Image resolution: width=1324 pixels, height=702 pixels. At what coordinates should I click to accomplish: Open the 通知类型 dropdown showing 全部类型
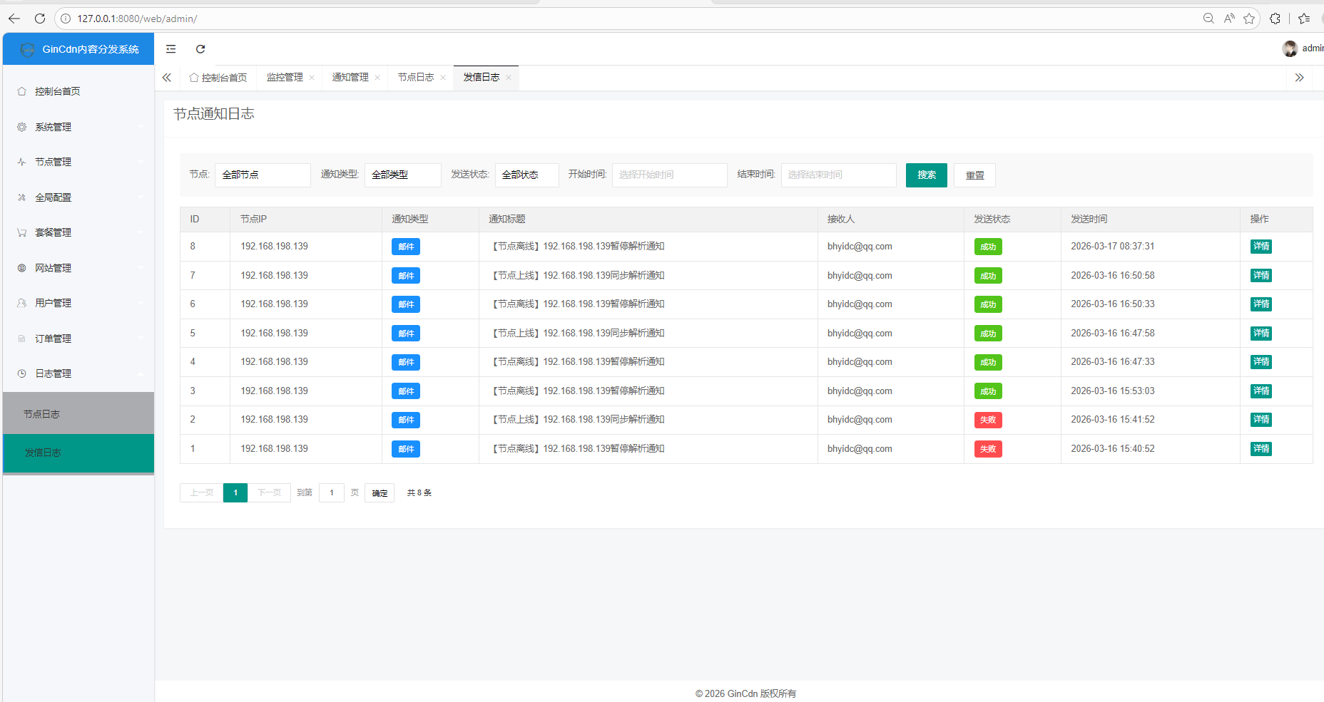pyautogui.click(x=402, y=175)
